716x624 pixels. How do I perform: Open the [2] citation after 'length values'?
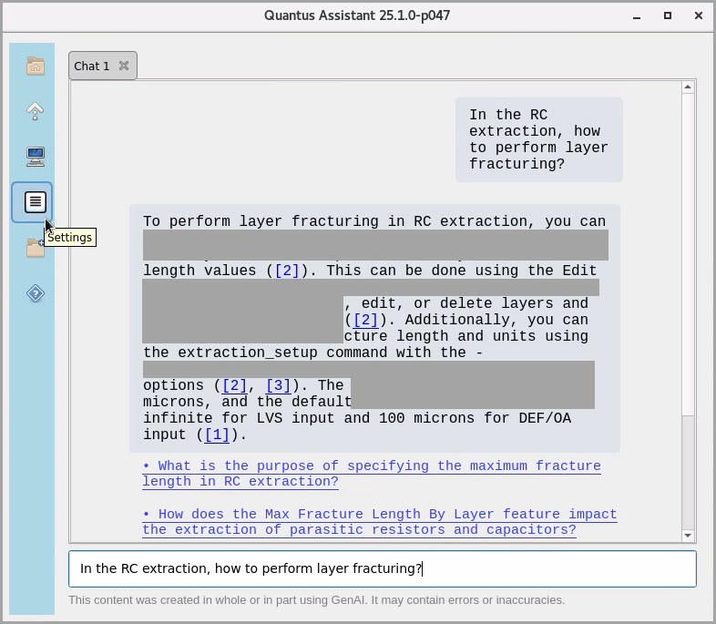287,271
